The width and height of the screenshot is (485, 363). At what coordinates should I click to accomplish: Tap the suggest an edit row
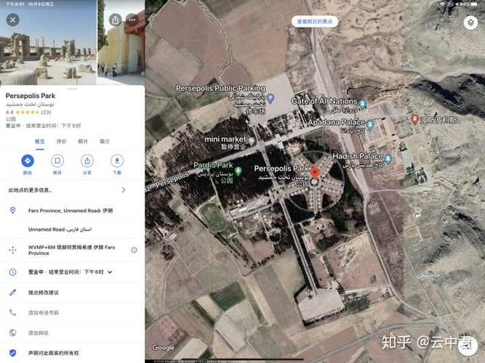pos(72,293)
